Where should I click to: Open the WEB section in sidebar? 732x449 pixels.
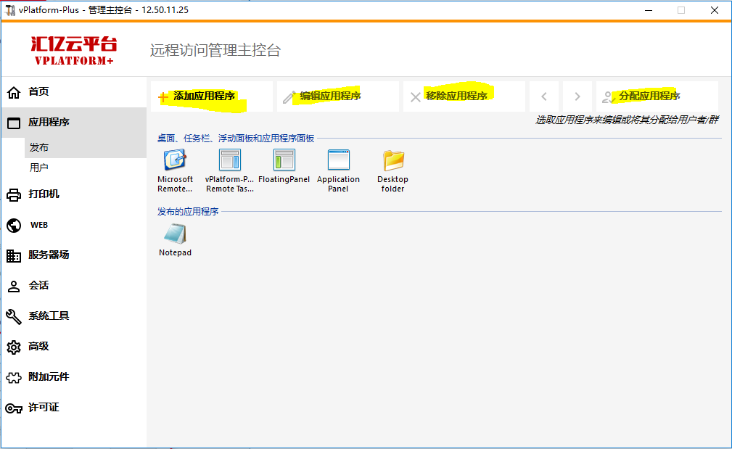coord(38,225)
